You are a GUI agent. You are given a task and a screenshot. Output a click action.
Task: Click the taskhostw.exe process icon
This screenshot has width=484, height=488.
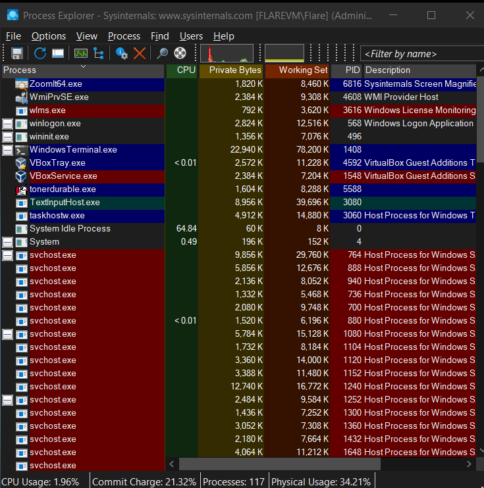coord(22,216)
